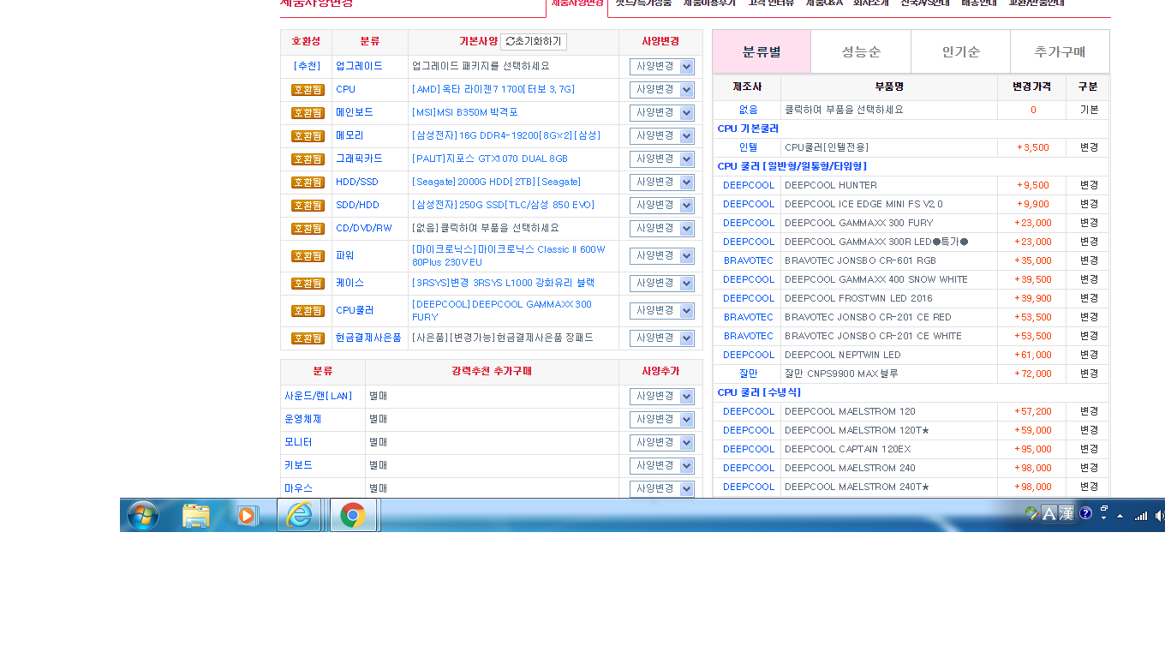Open 사양변경 dropdown for 케이스 row

(661, 284)
